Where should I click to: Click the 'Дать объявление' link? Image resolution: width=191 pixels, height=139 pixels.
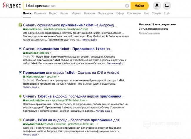point(150,33)
